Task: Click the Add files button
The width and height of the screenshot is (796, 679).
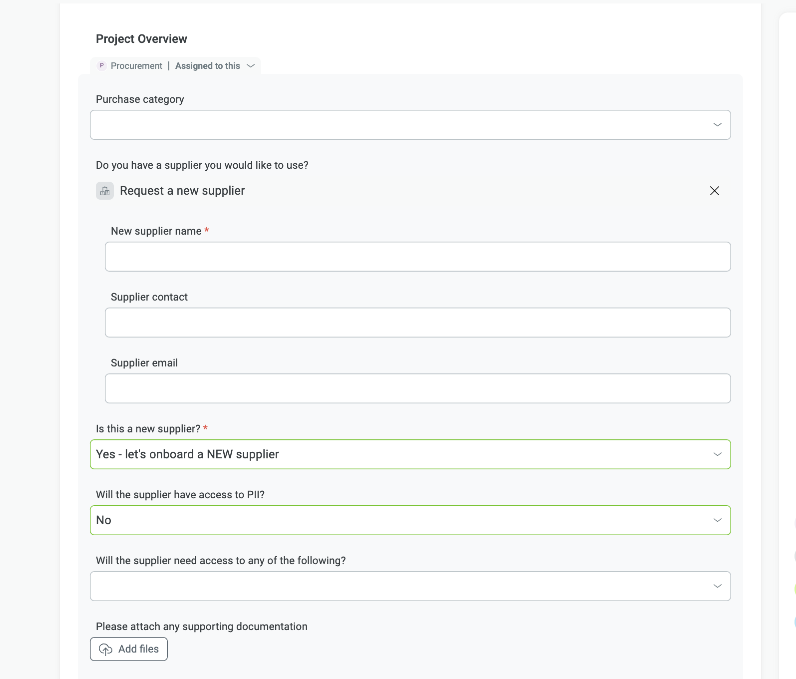Action: click(129, 649)
